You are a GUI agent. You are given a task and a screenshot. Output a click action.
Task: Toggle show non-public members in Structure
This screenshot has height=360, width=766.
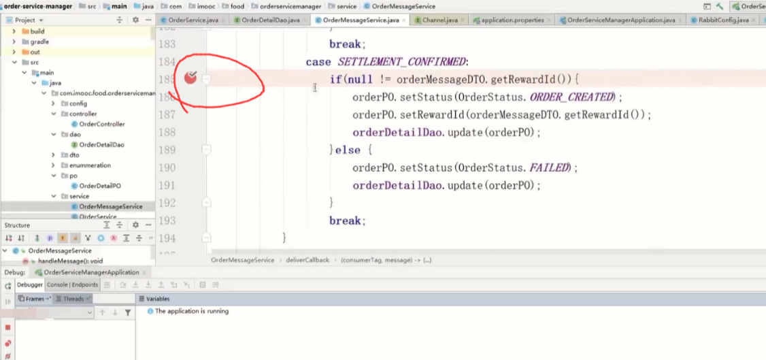[76, 238]
